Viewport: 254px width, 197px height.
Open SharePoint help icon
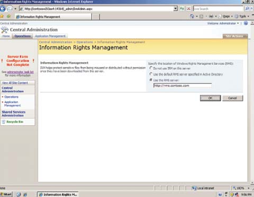[x=246, y=23]
